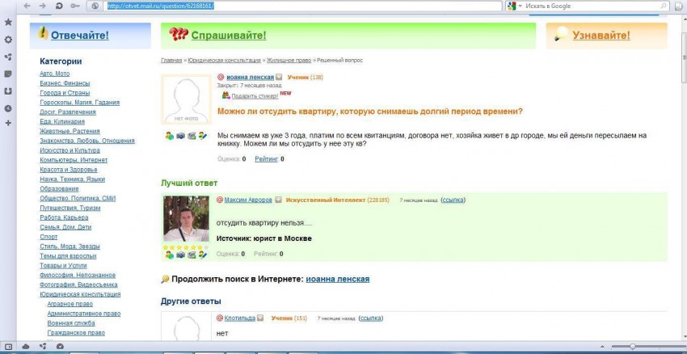Open the settings gear in the sidebar
The image size is (687, 354).
tap(8, 40)
